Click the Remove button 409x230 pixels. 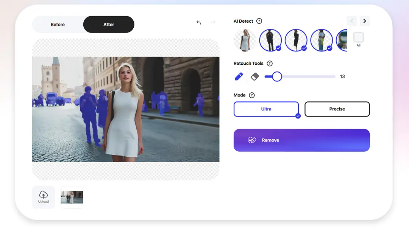(x=301, y=140)
